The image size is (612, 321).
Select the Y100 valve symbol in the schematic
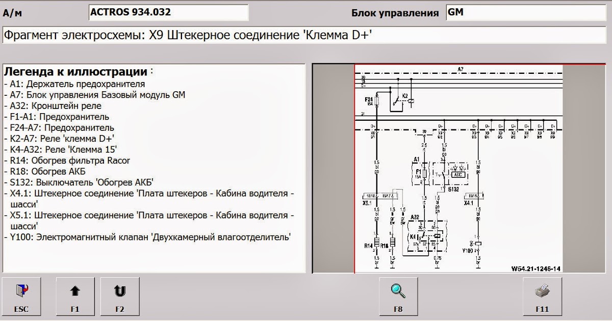[x=477, y=244]
